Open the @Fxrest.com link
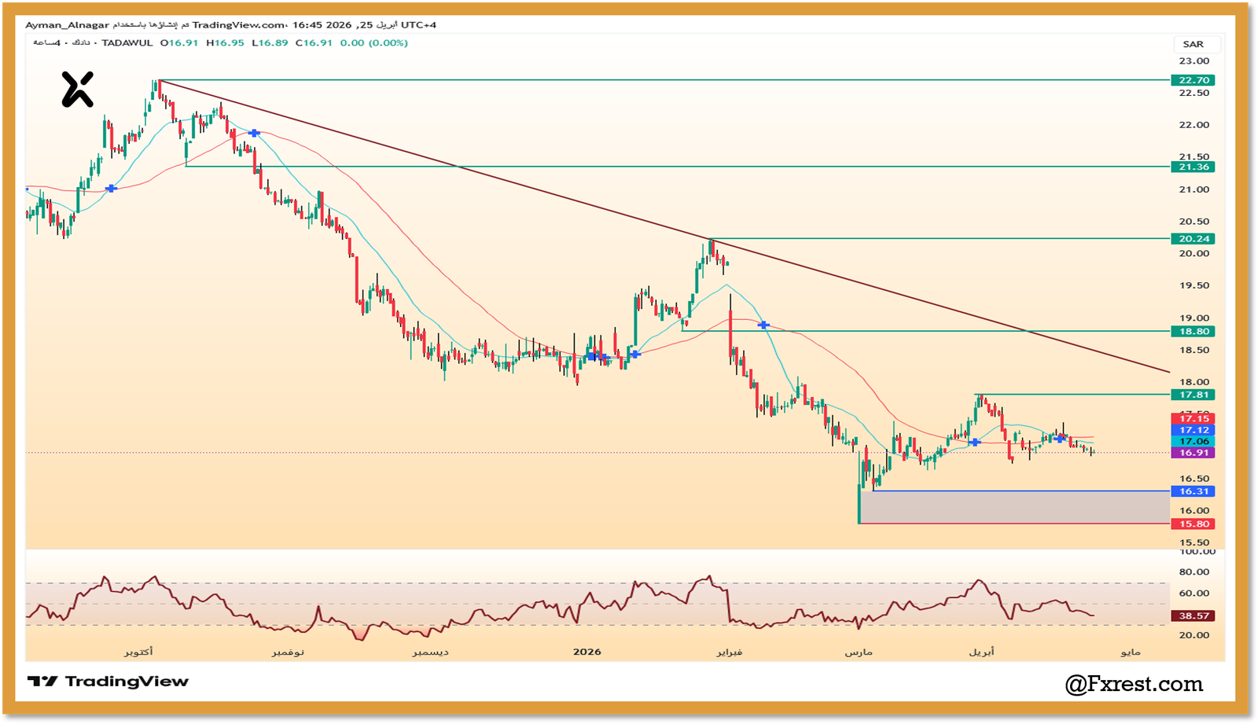Image resolution: width=1258 pixels, height=724 pixels. pyautogui.click(x=1134, y=684)
